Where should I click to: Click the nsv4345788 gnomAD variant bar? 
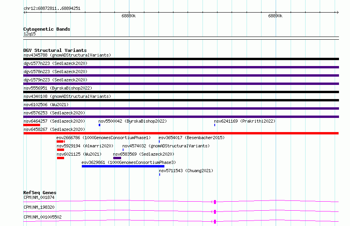click(181, 59)
